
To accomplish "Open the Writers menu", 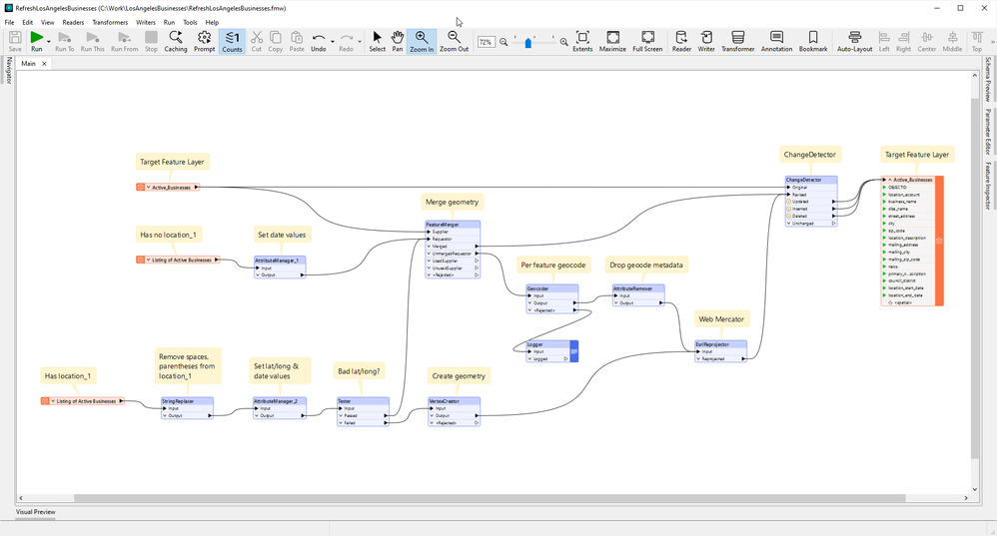I will pyautogui.click(x=146, y=22).
